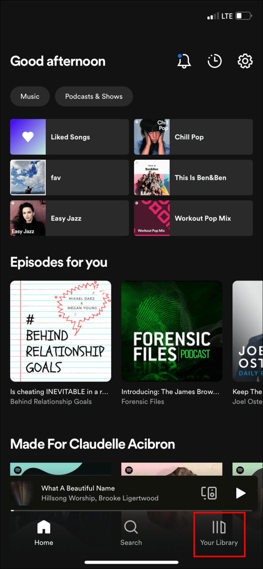This screenshot has width=263, height=569.
Task: Tap the Liked Songs heart cover
Action: pyautogui.click(x=28, y=137)
